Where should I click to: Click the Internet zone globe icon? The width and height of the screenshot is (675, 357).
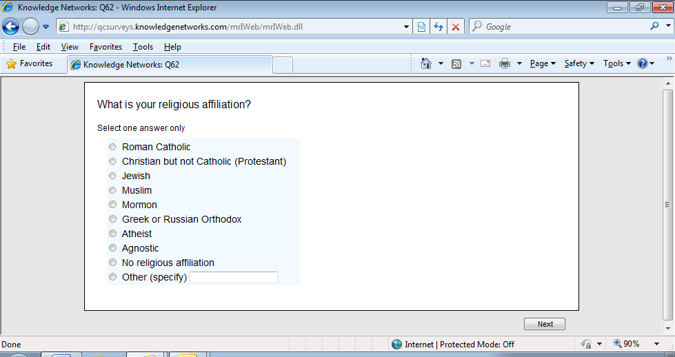[x=396, y=344]
